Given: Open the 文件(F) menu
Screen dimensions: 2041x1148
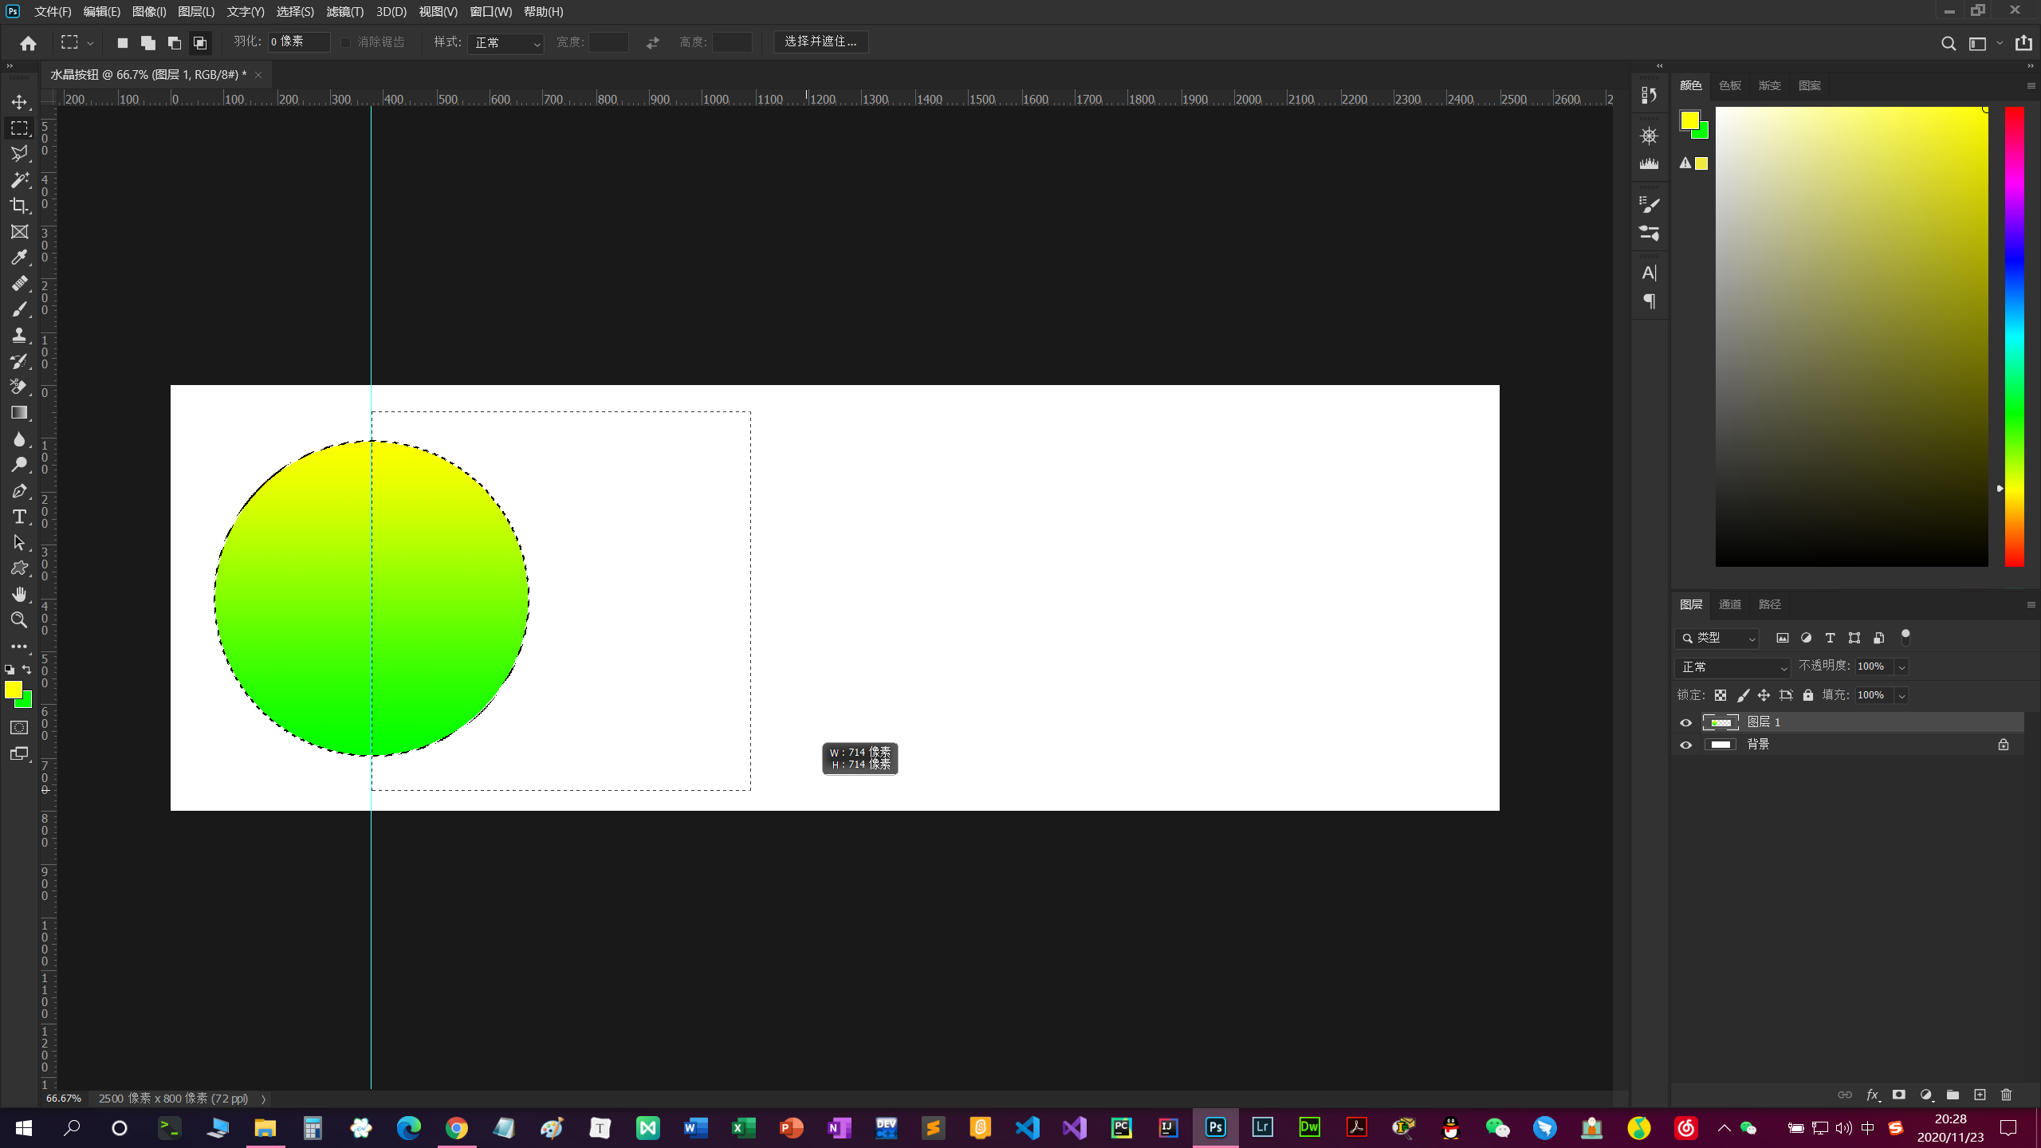Looking at the screenshot, I should point(53,12).
